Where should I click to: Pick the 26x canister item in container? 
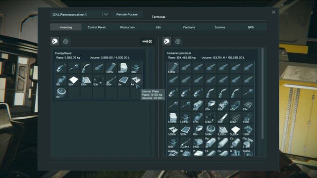(x=223, y=105)
